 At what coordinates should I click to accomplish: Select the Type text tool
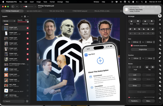[x=160, y=90]
